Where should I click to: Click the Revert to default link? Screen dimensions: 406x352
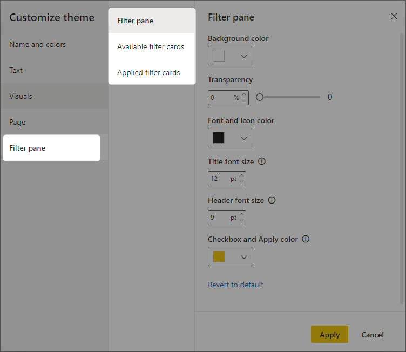tap(235, 285)
